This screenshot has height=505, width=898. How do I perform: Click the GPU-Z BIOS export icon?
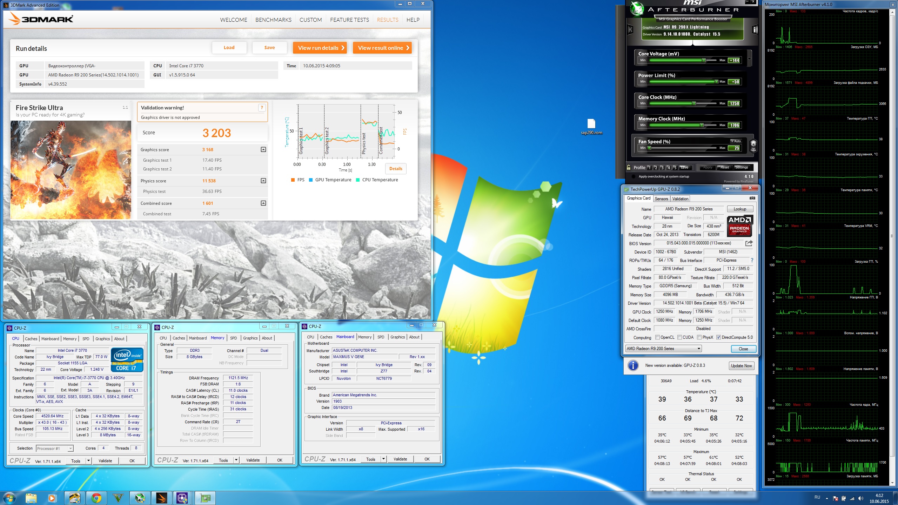click(x=749, y=243)
